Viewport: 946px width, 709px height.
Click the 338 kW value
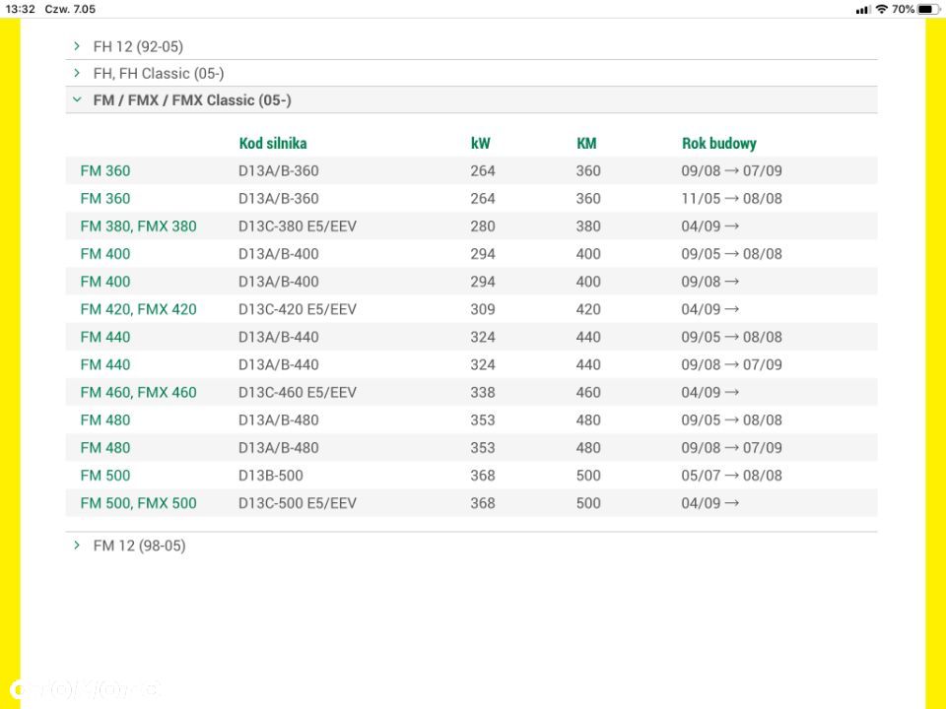click(x=483, y=393)
